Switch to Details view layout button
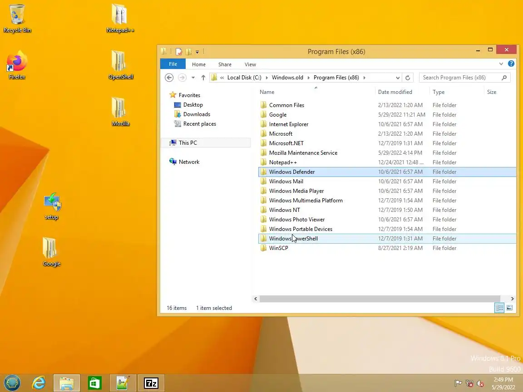This screenshot has height=392, width=523. 499,308
